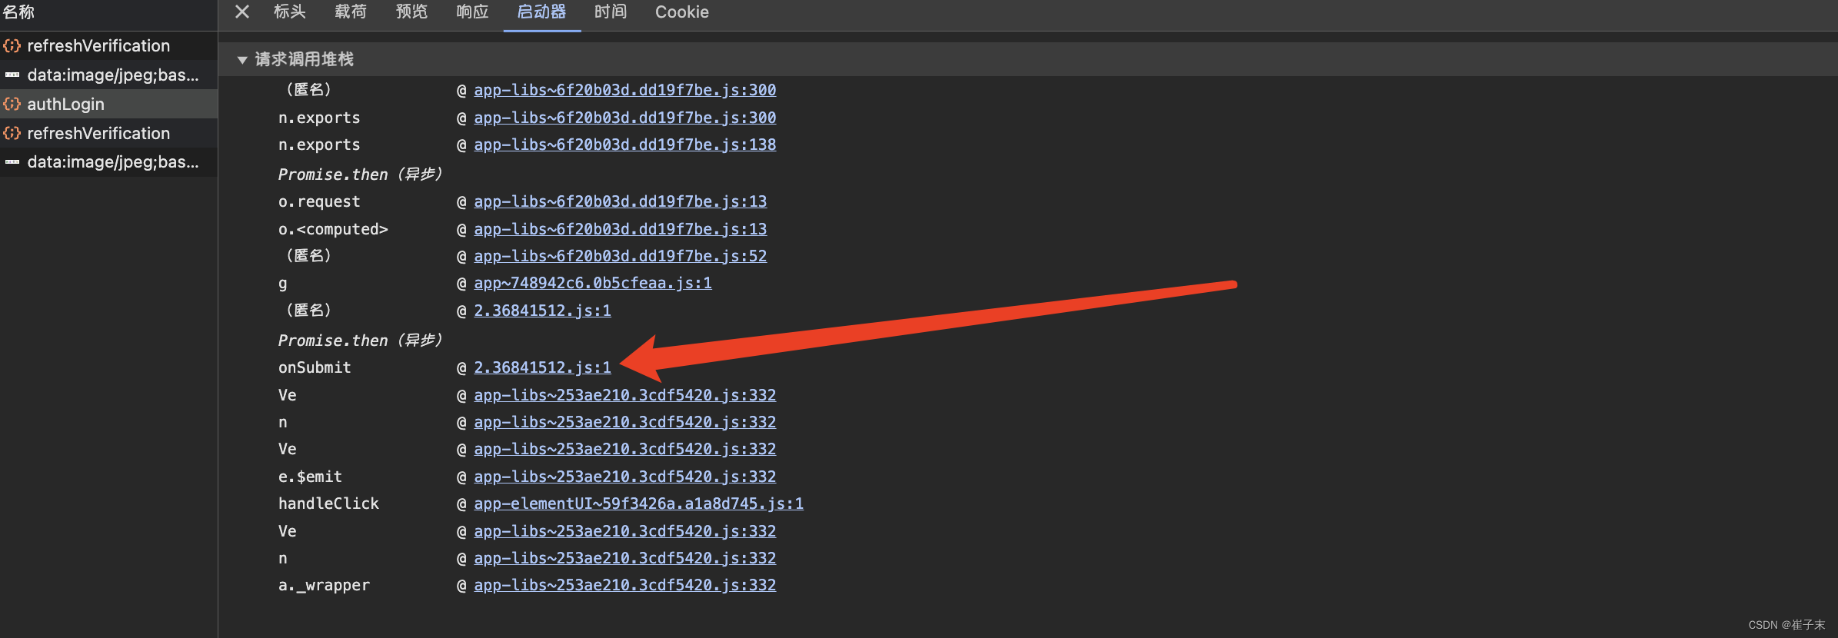The height and width of the screenshot is (638, 1838).
Task: Open the Cookie tab
Action: (x=682, y=12)
